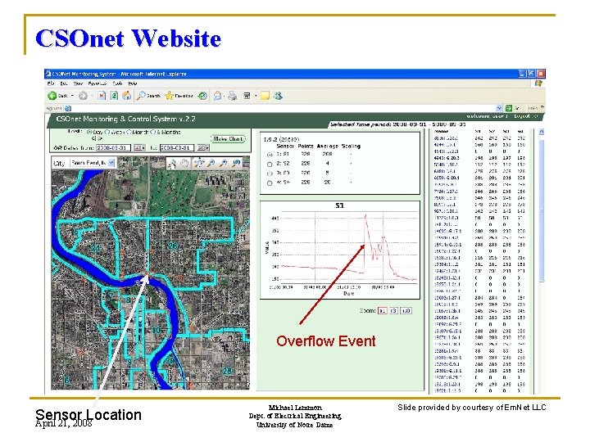Open the Tools menu
The height and width of the screenshot is (442, 590).
click(118, 83)
